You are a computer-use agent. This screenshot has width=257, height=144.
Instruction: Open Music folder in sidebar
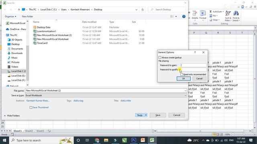point(14,58)
